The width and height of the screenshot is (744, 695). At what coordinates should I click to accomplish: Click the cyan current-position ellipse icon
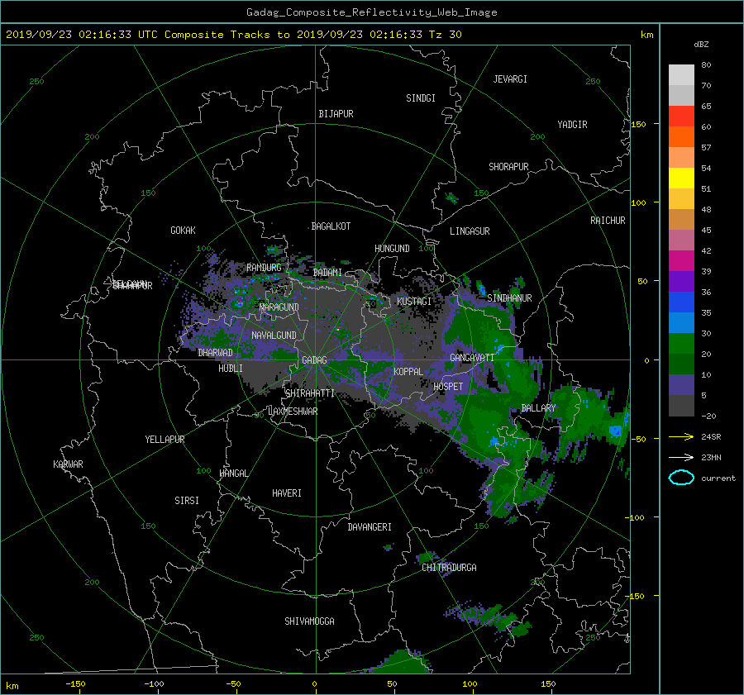681,478
